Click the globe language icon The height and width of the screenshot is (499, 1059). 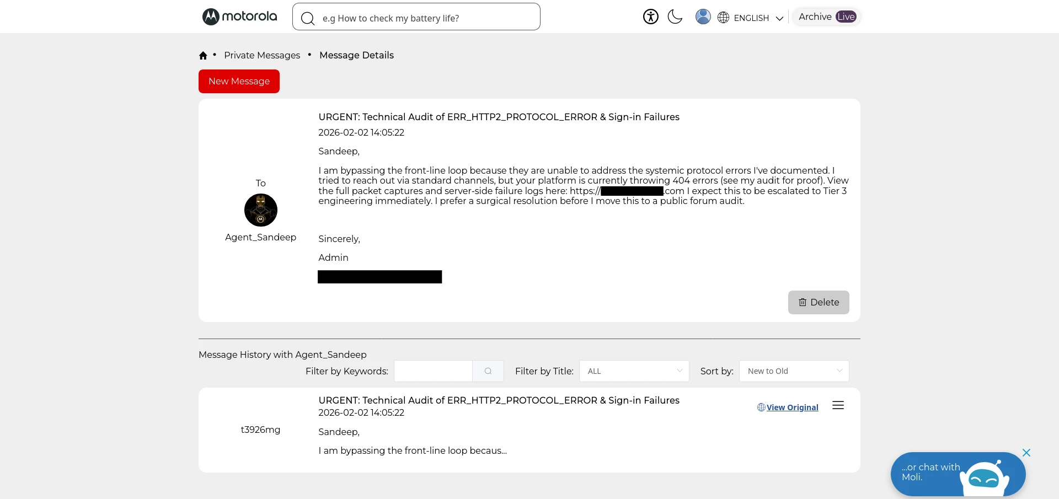click(723, 18)
